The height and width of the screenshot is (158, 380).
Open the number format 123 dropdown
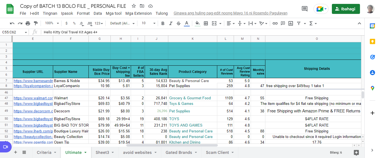point(99,23)
